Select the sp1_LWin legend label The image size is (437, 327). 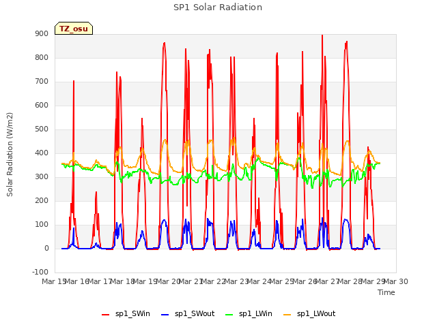tap(255, 314)
